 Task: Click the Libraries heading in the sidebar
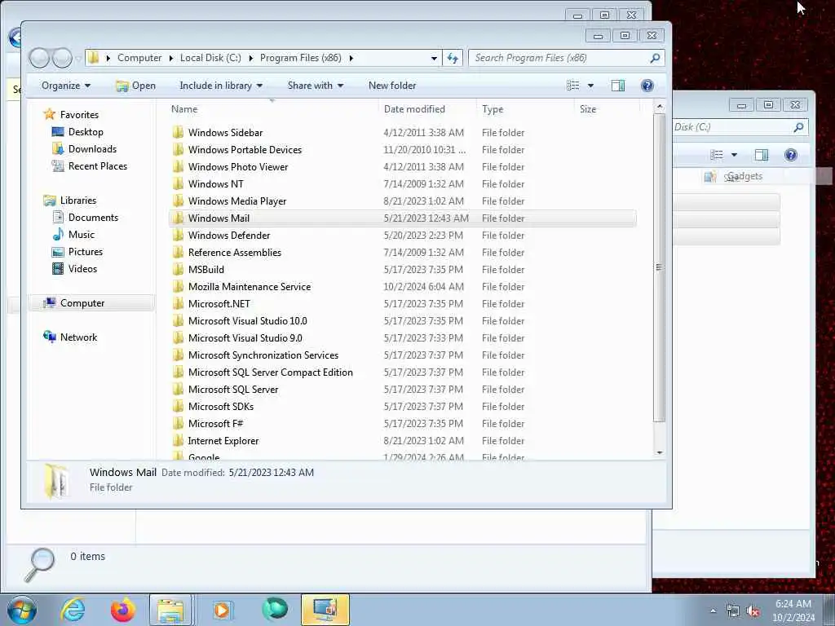[x=77, y=201]
